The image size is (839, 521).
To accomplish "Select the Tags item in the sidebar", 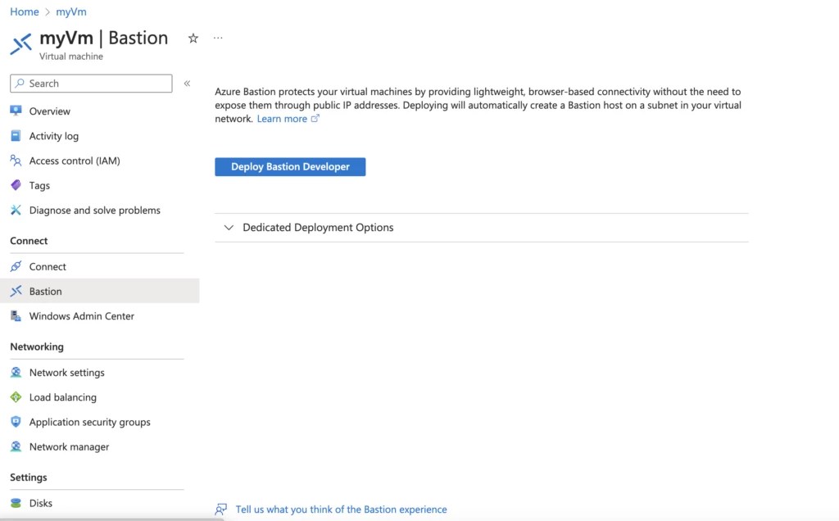I will pyautogui.click(x=38, y=185).
